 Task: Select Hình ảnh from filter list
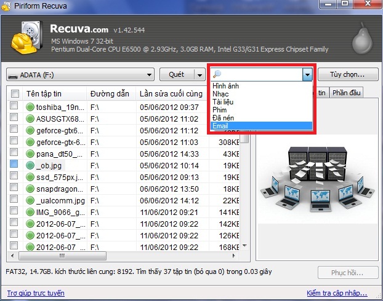coord(261,86)
